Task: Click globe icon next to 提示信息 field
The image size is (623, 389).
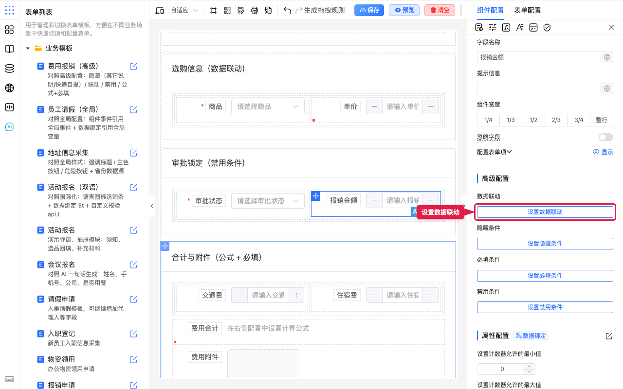Action: click(x=607, y=88)
